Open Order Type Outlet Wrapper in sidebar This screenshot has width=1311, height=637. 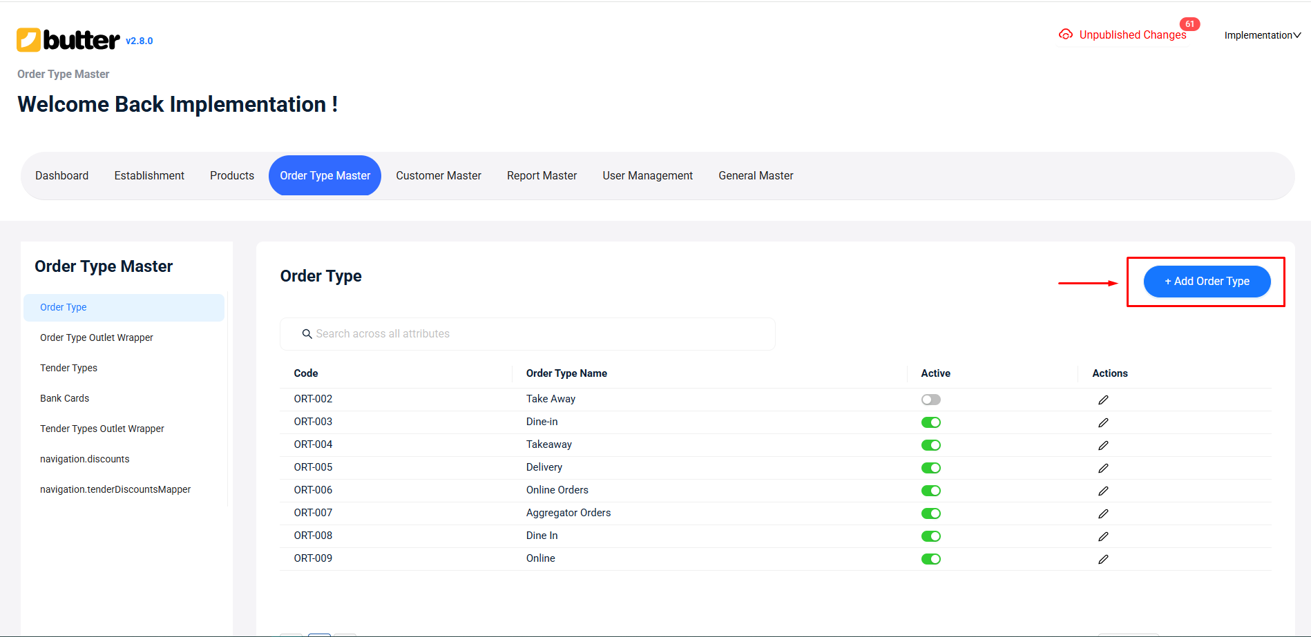(97, 337)
